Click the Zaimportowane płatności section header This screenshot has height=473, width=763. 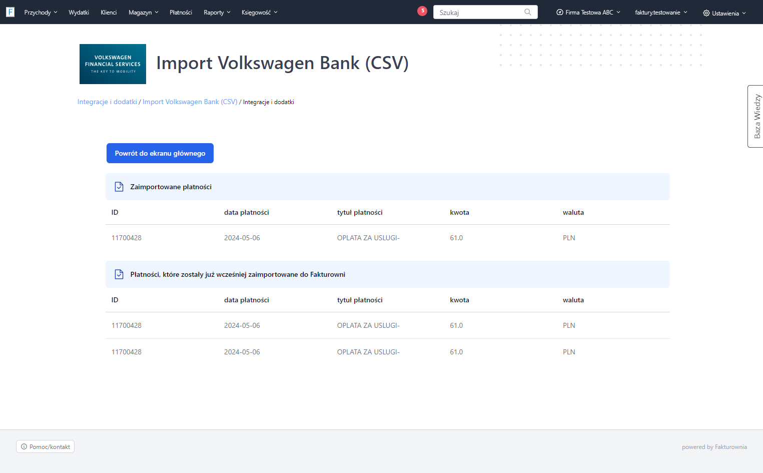388,187
